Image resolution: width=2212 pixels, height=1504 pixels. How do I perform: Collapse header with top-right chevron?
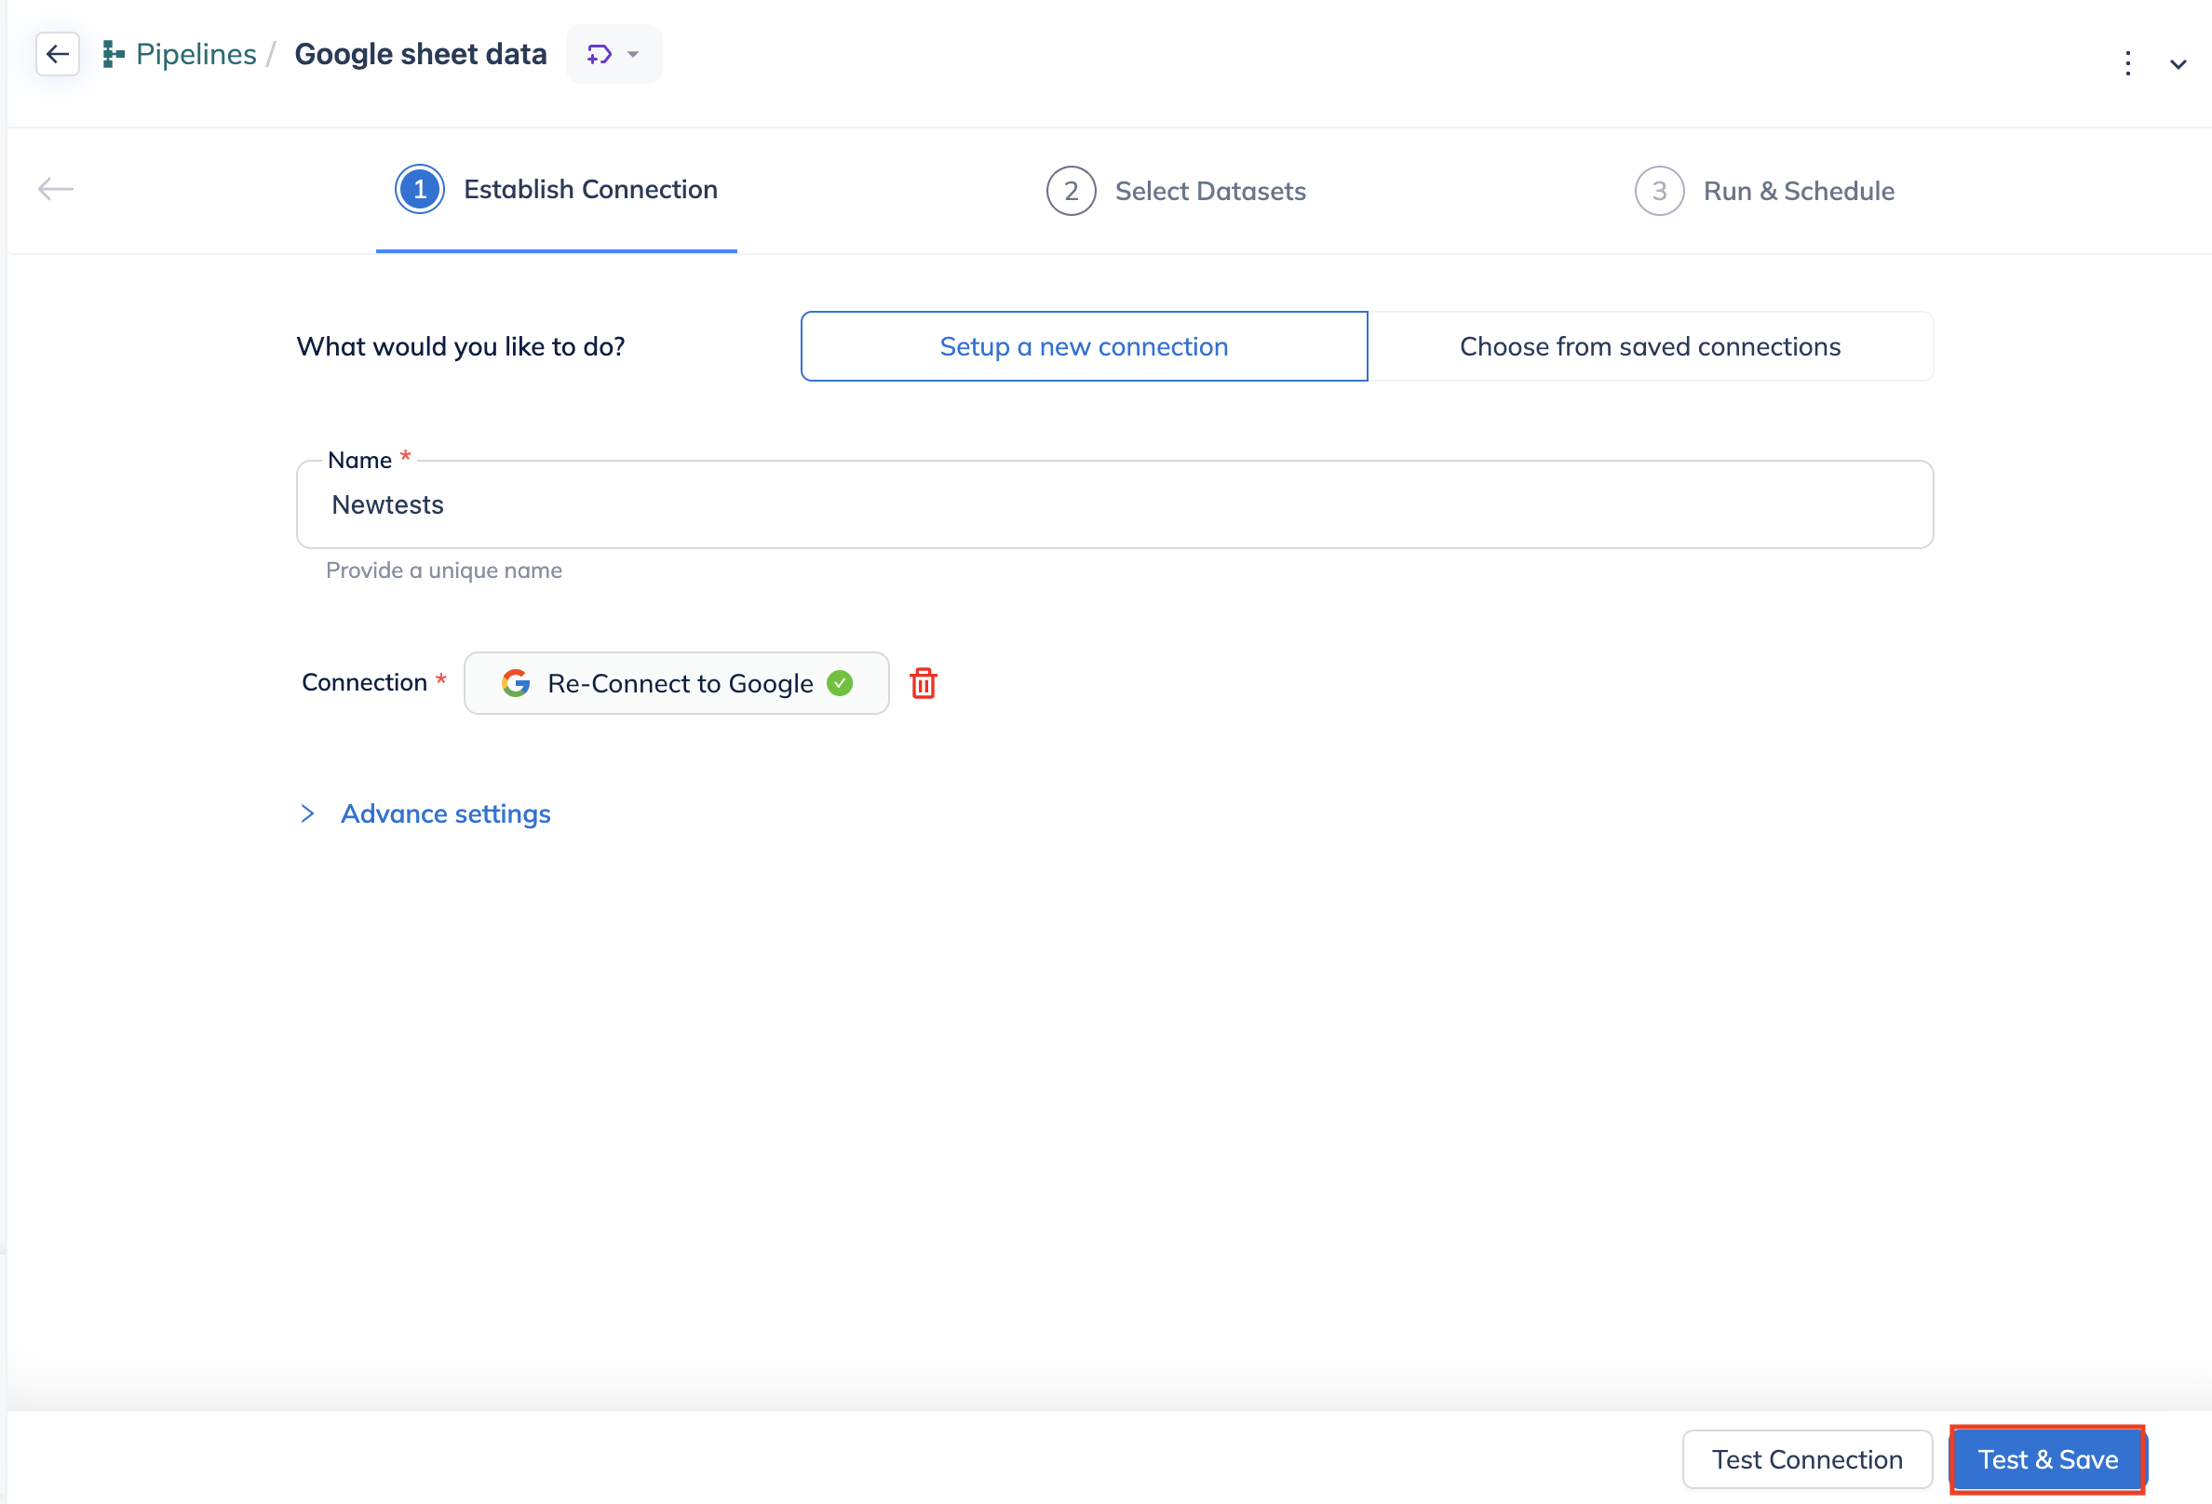[x=2178, y=63]
